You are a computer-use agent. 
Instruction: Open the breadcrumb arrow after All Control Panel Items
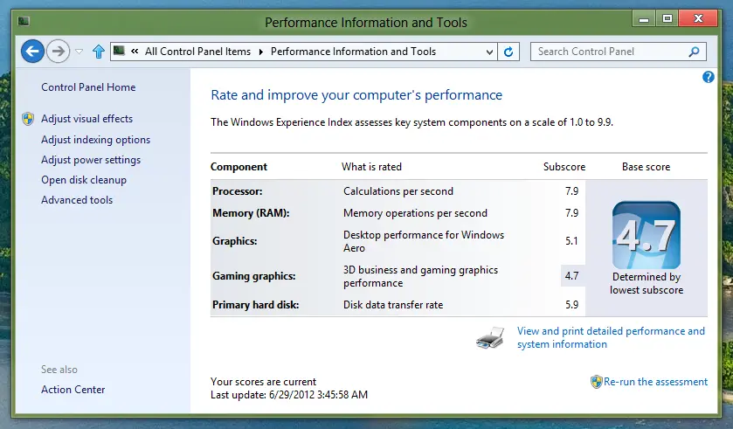point(261,52)
